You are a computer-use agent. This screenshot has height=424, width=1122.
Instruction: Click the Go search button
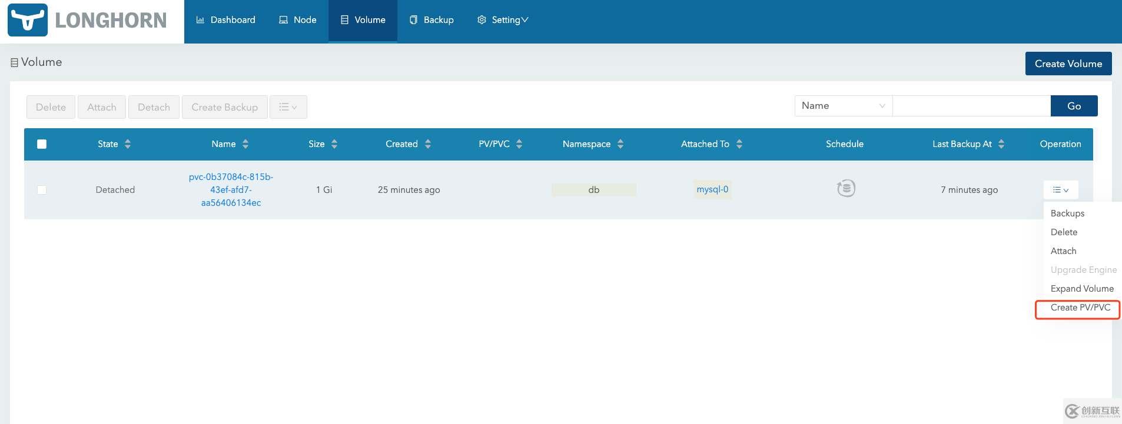tap(1074, 106)
